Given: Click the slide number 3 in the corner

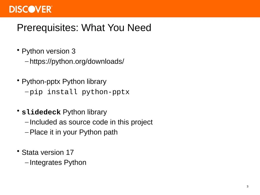Looking at the screenshot, I should tap(247, 186).
